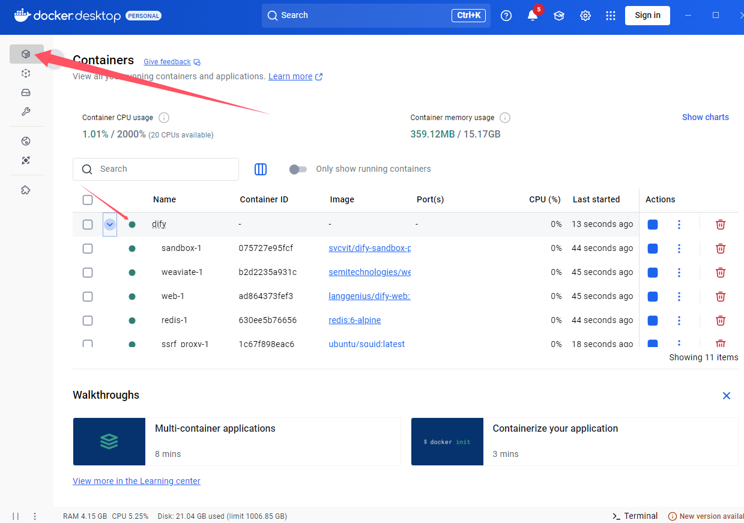Screen dimensions: 744x523
Task: Open View more in the Learning center
Action: (136, 481)
